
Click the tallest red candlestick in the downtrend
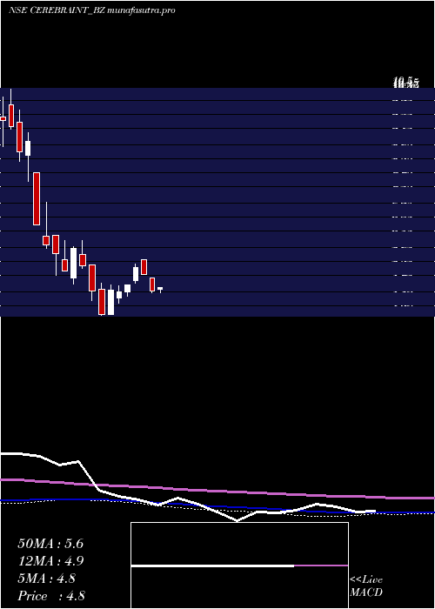pyautogui.click(x=37, y=198)
